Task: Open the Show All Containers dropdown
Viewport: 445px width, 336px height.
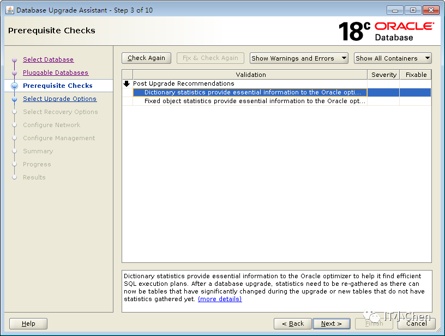Action: pyautogui.click(x=393, y=58)
